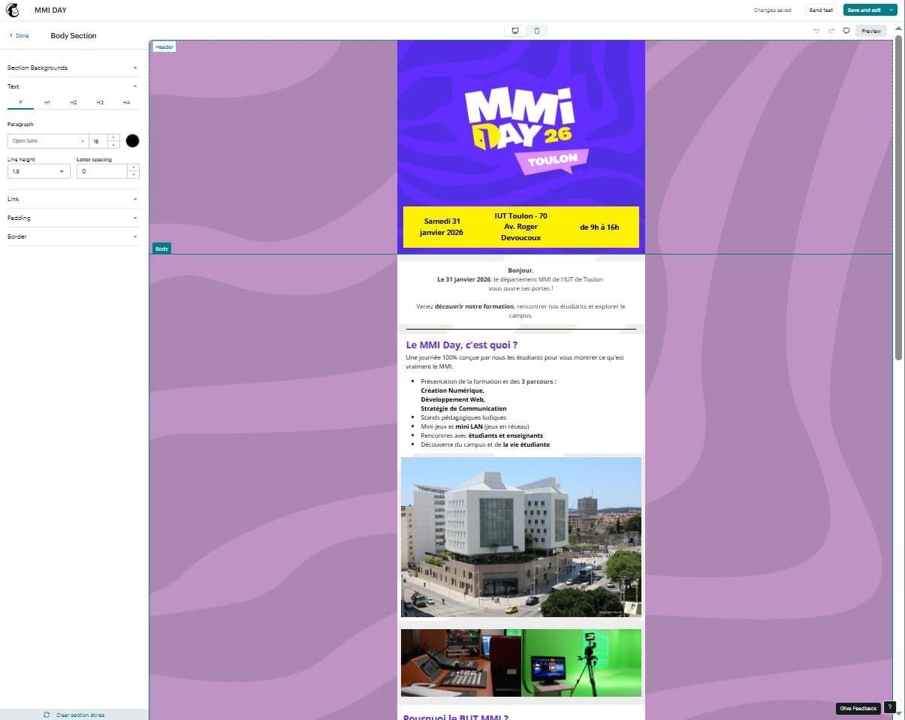The height and width of the screenshot is (720, 905).
Task: Click the Done link
Action: click(22, 35)
